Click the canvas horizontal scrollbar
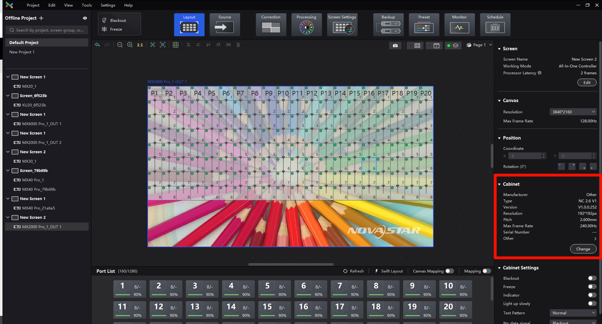 (291, 264)
